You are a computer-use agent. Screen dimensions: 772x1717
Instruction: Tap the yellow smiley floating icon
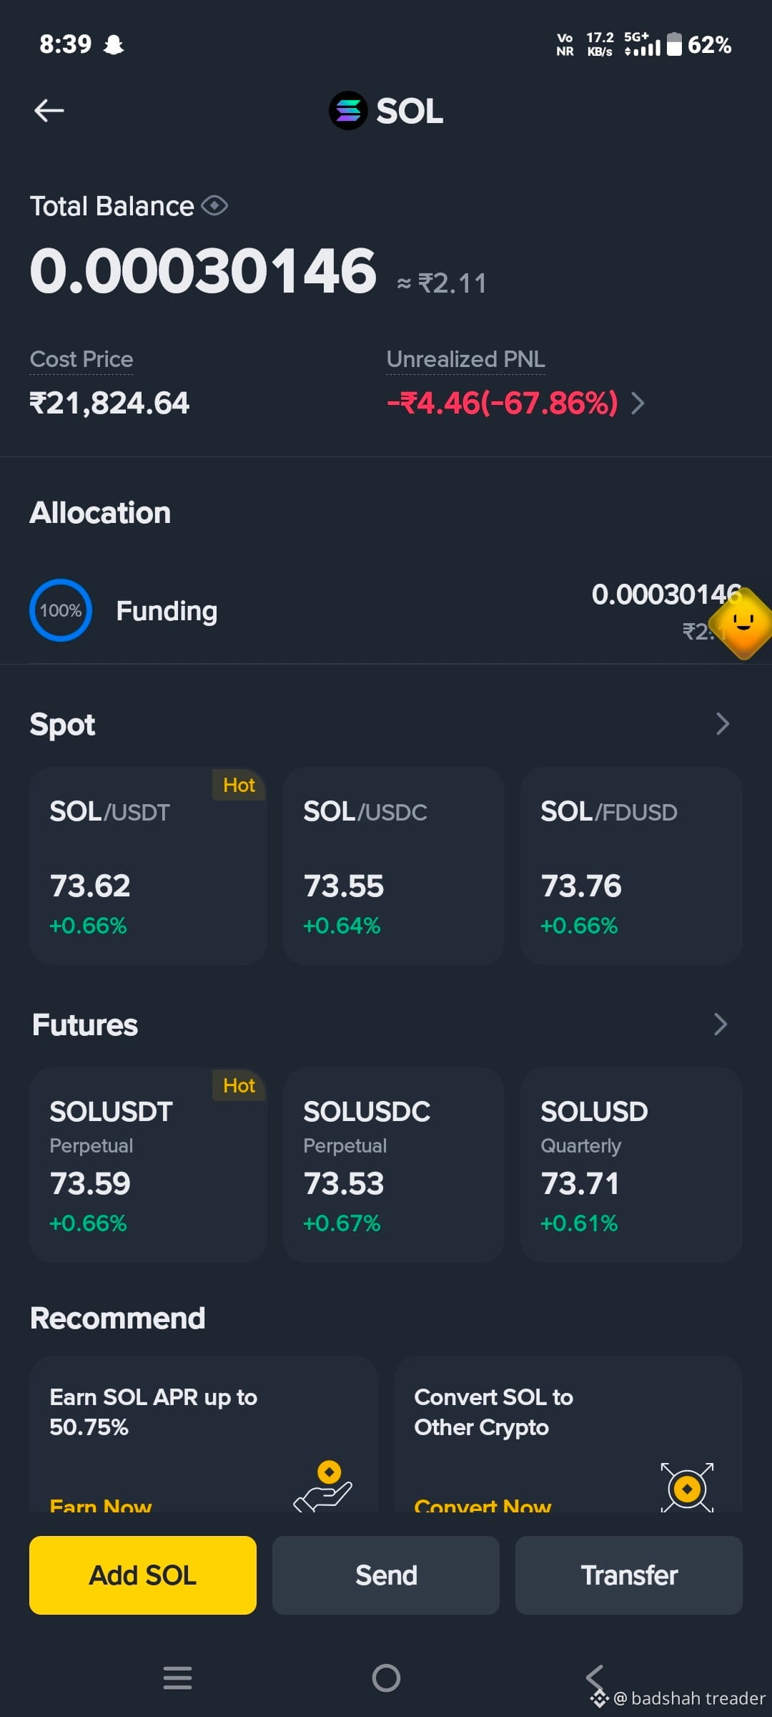point(744,622)
